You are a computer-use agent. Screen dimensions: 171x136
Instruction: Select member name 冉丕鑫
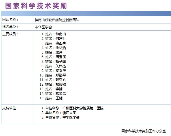tap(61, 43)
